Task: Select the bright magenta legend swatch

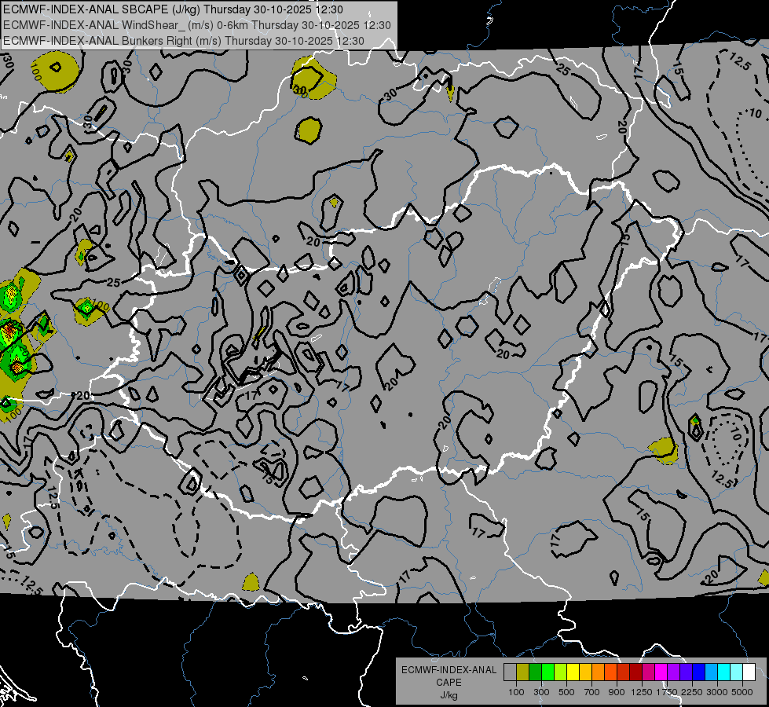Action: coord(661,672)
